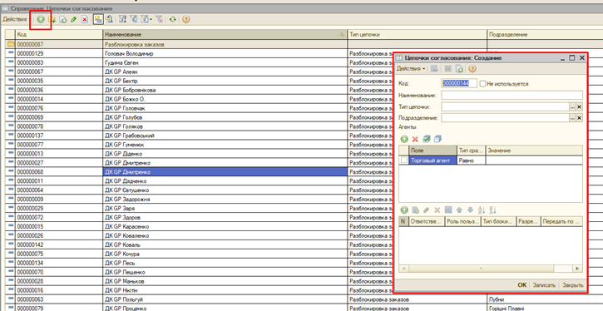603x311 pixels.
Task: Open the Действия menu in the Создание dialog
Action: (411, 69)
